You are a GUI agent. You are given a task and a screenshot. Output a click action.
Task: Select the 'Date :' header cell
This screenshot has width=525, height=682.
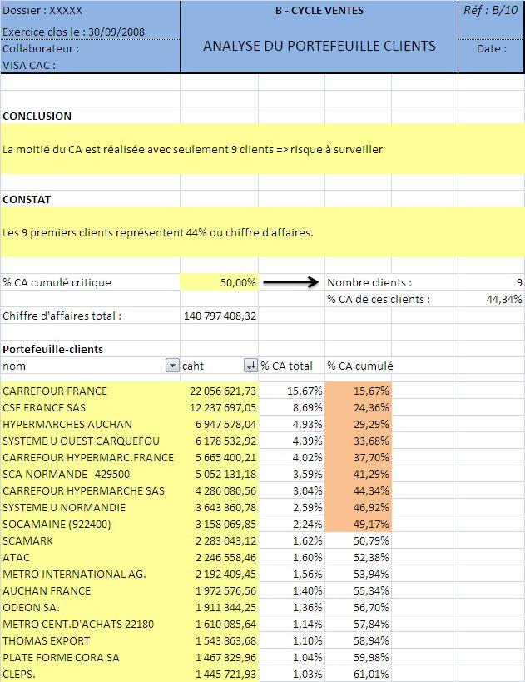pyautogui.click(x=491, y=48)
